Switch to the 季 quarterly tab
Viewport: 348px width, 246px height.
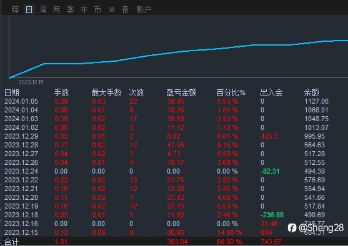(x=70, y=9)
